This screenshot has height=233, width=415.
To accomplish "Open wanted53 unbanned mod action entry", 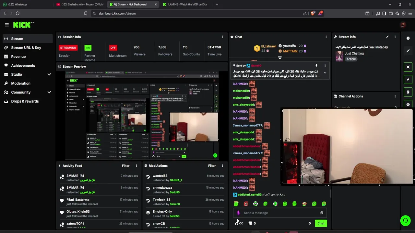I will [x=185, y=178].
